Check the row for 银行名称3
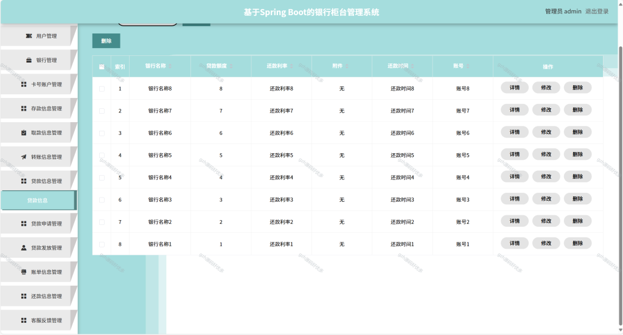The height and width of the screenshot is (335, 623). pyautogui.click(x=102, y=200)
